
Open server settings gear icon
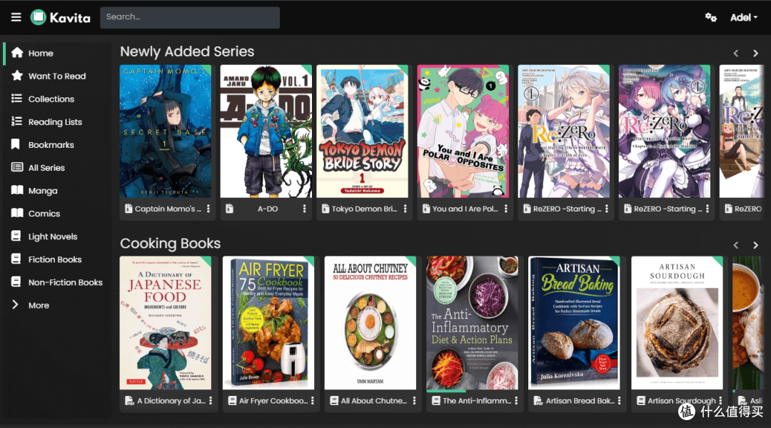[710, 17]
